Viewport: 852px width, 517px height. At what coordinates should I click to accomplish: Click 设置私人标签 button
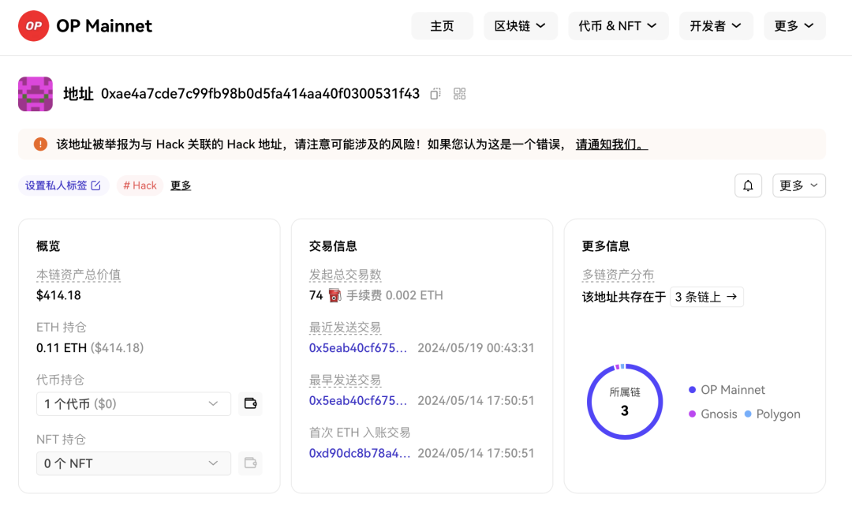pyautogui.click(x=64, y=185)
